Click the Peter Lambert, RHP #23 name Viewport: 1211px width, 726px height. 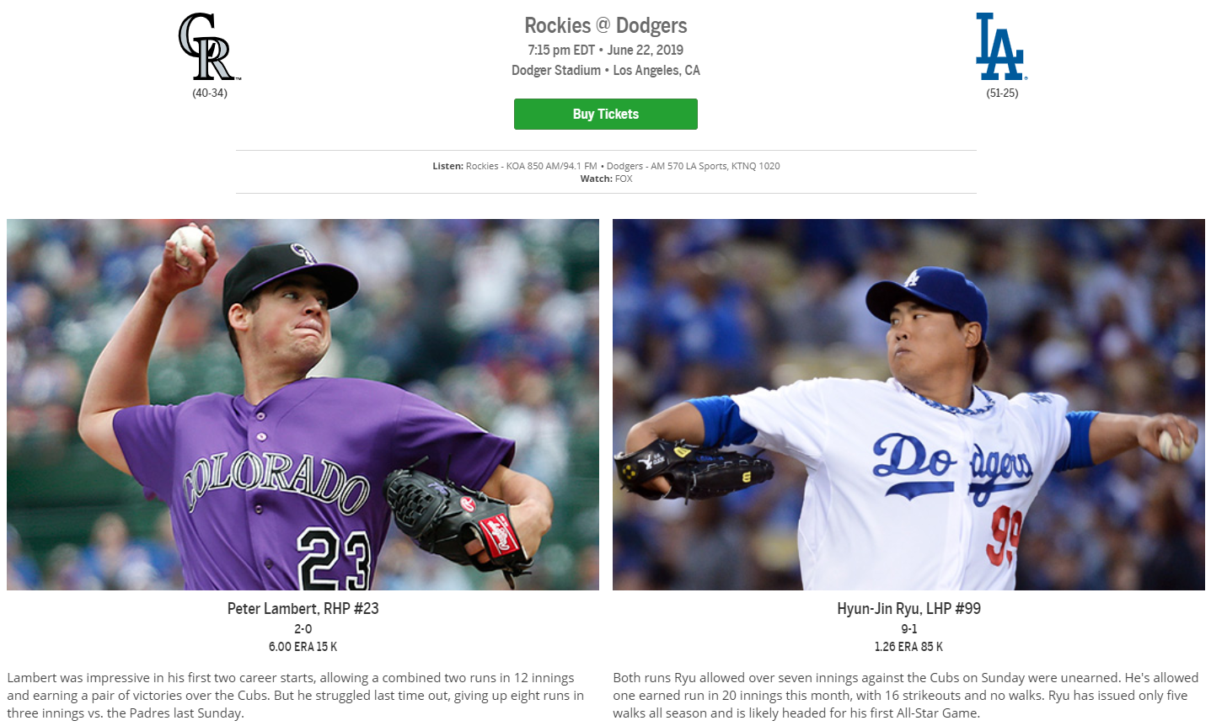click(x=303, y=608)
